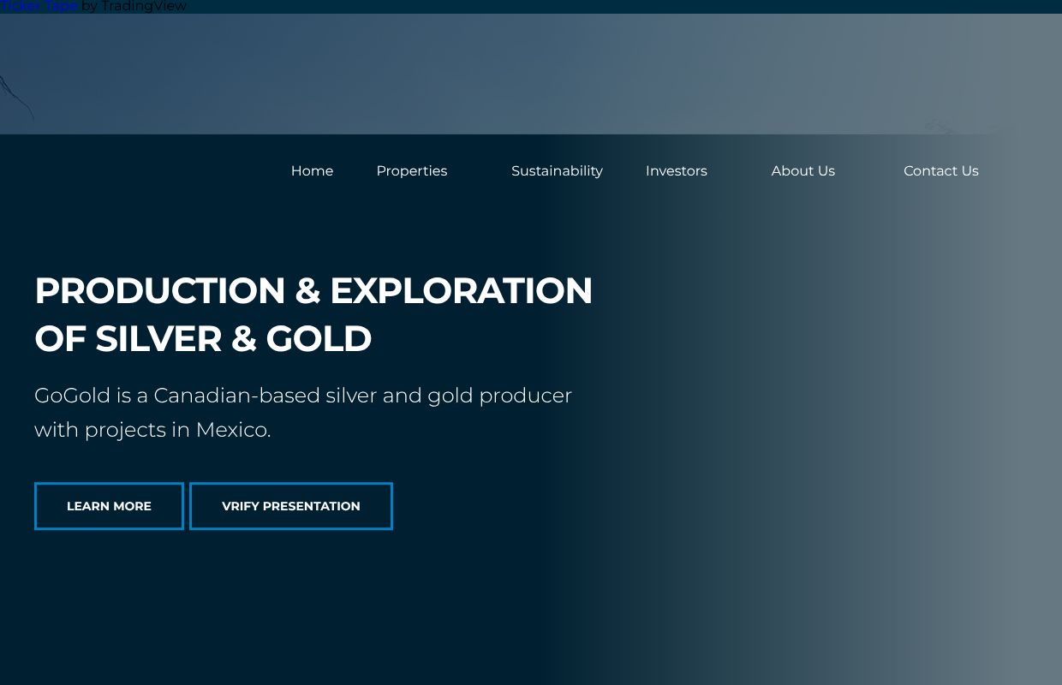Go to the Home page
The width and height of the screenshot is (1062, 685).
pos(312,171)
